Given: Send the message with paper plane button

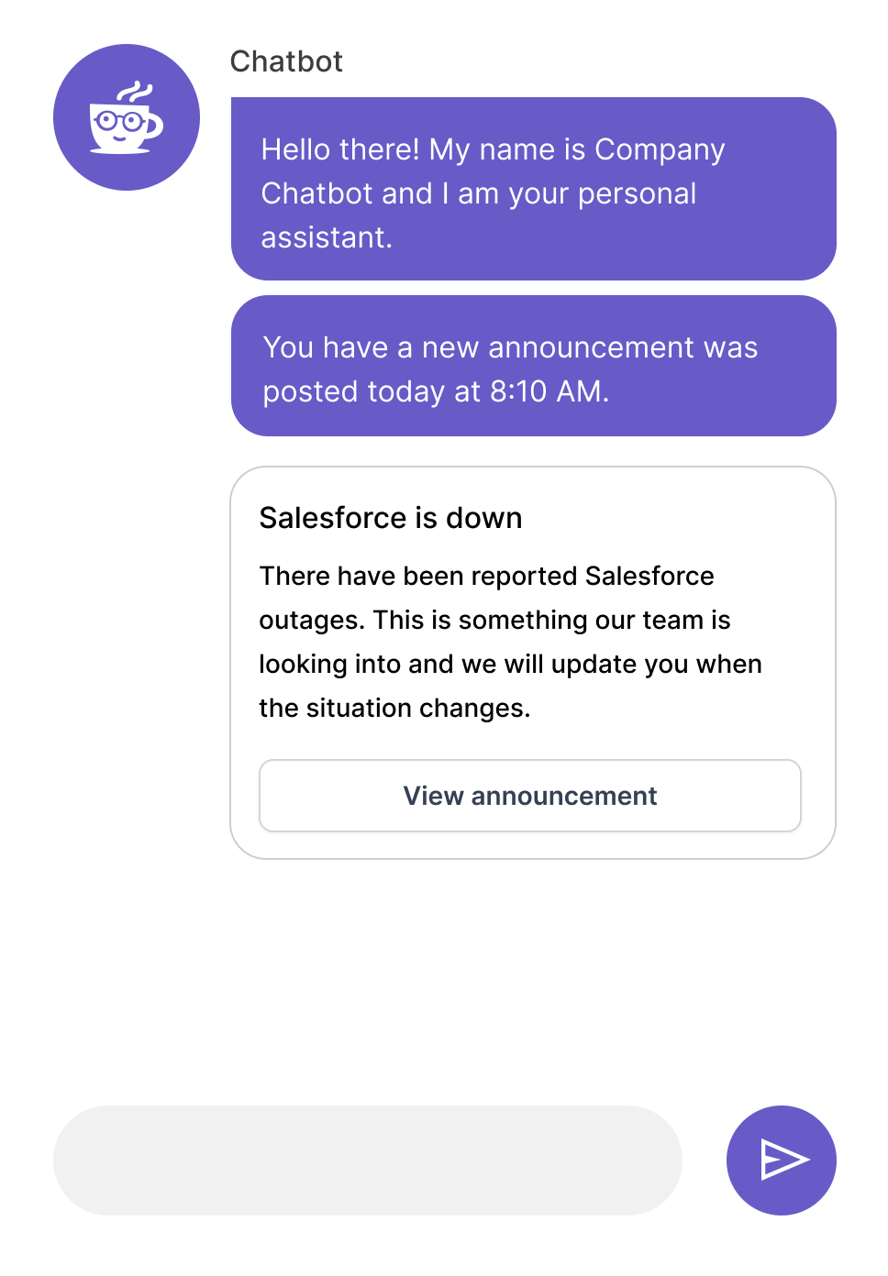Looking at the screenshot, I should (x=781, y=1160).
